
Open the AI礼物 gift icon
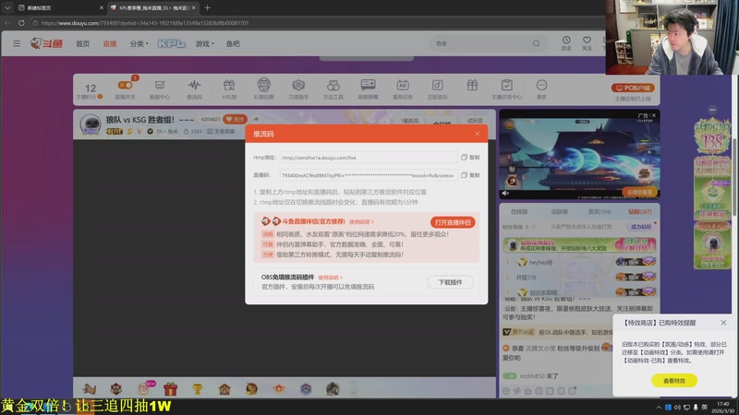pos(229,89)
